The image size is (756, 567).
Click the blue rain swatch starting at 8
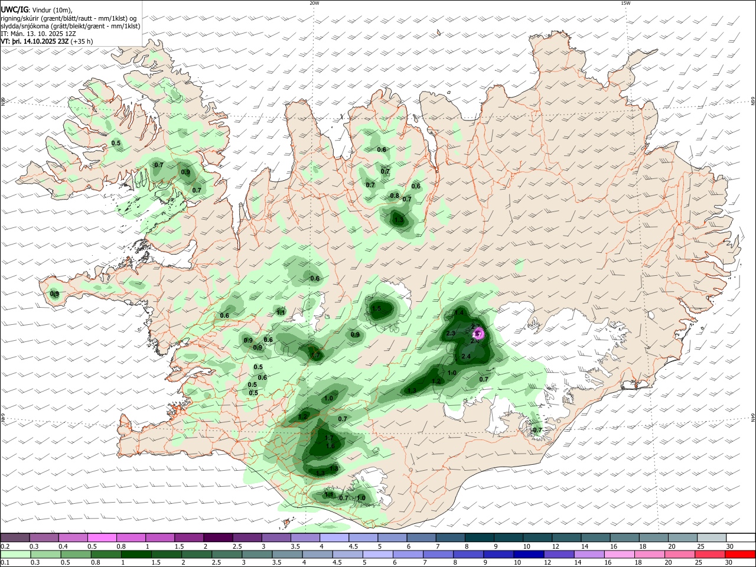[x=468, y=555]
